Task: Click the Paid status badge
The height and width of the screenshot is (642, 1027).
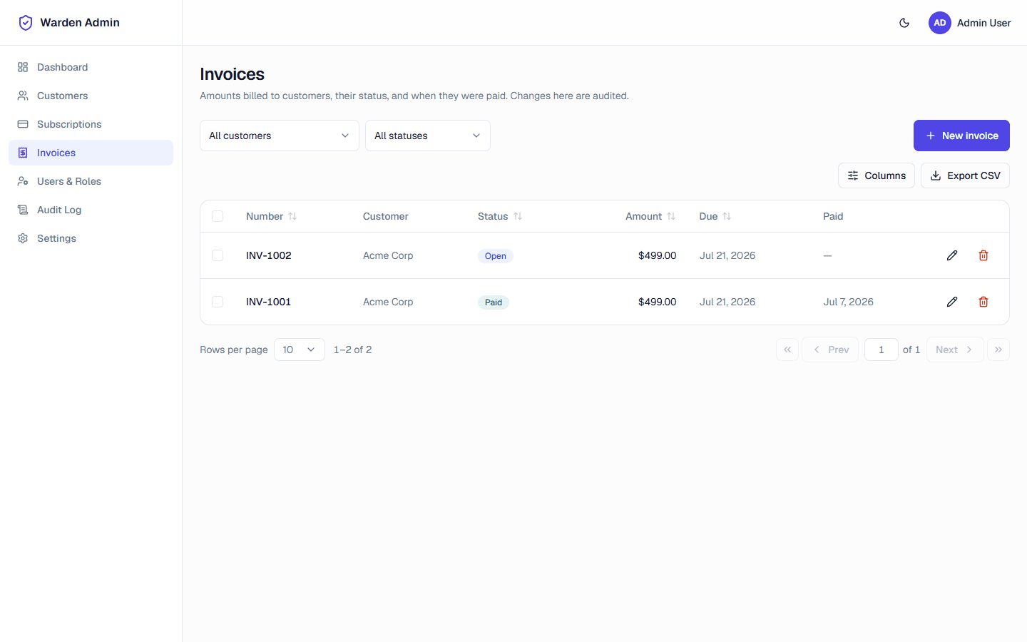Action: (494, 302)
